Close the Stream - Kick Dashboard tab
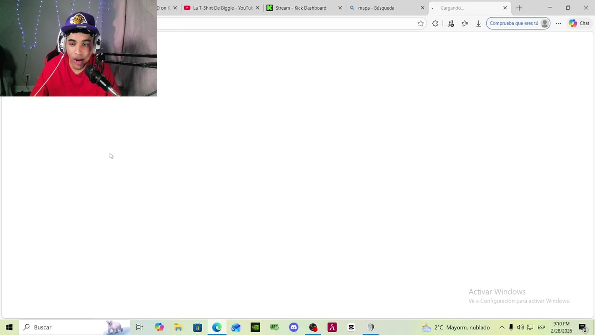 coord(340,8)
